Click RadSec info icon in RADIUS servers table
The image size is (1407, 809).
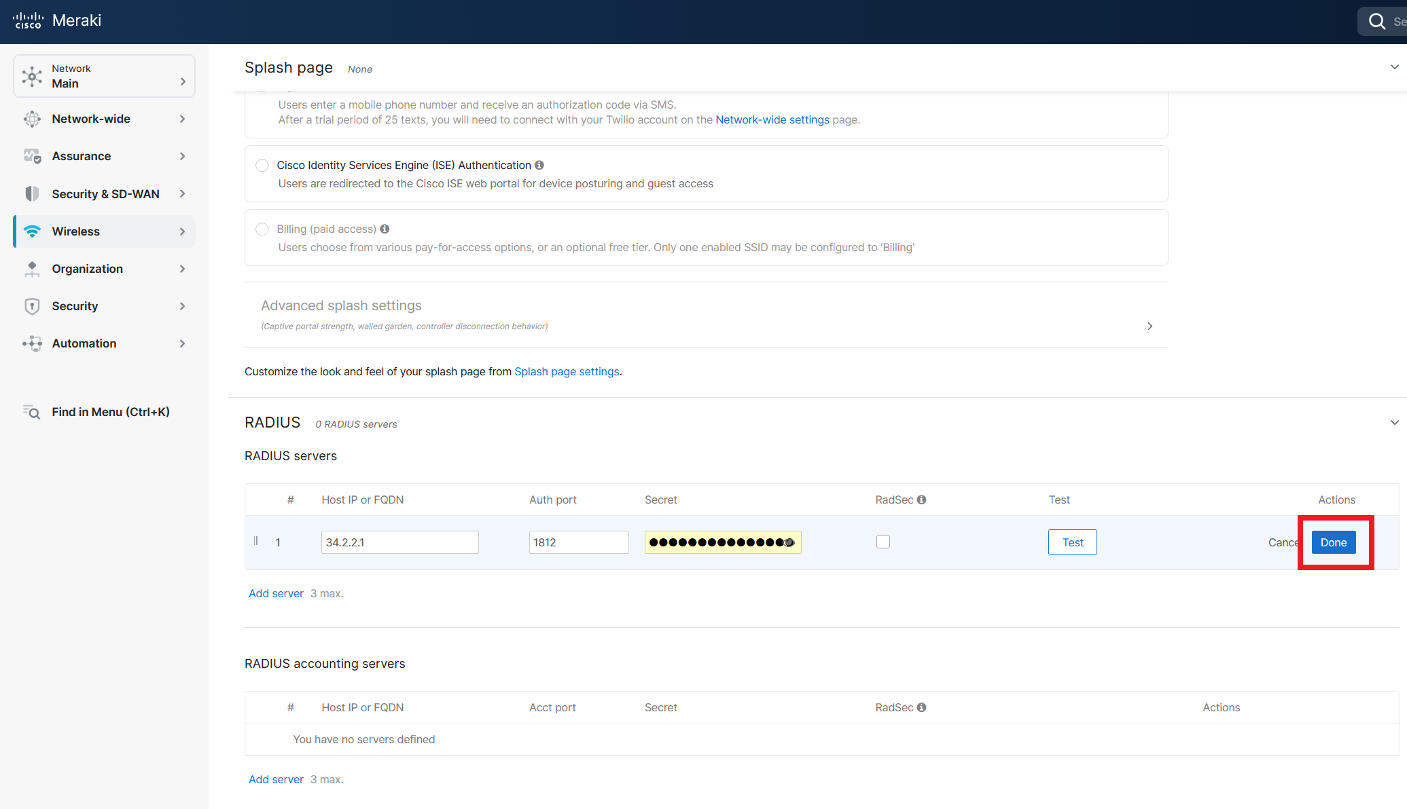click(x=921, y=500)
